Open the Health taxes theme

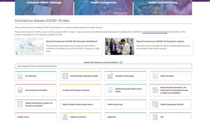pyautogui.click(x=36, y=117)
